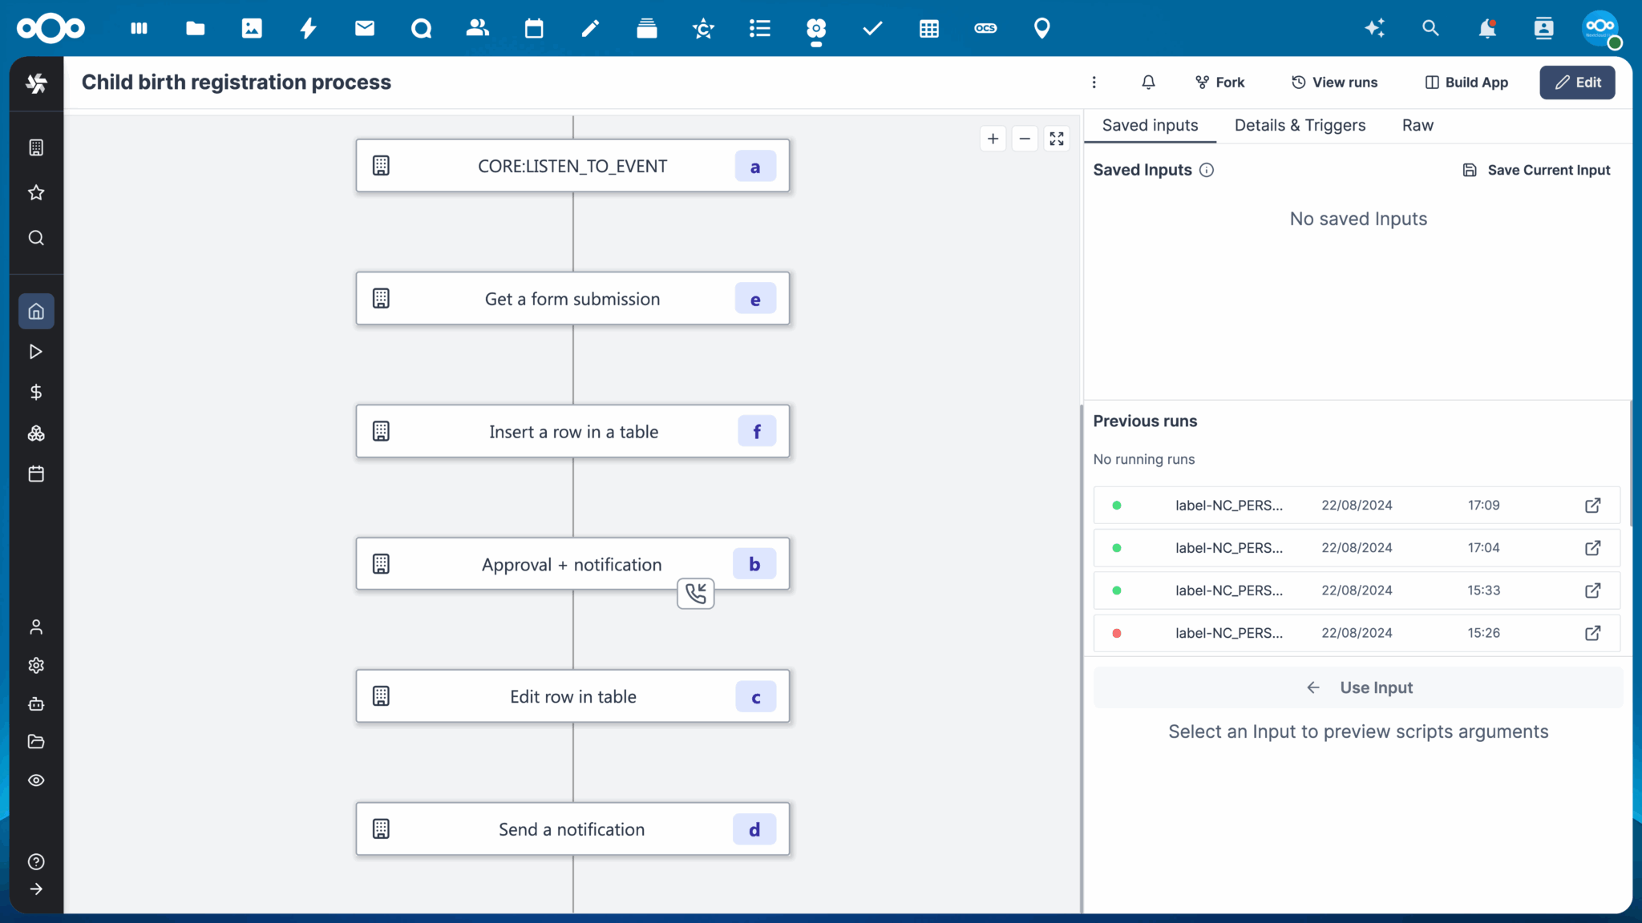Open the Photos app in the top bar
The height and width of the screenshot is (923, 1642).
tap(252, 28)
